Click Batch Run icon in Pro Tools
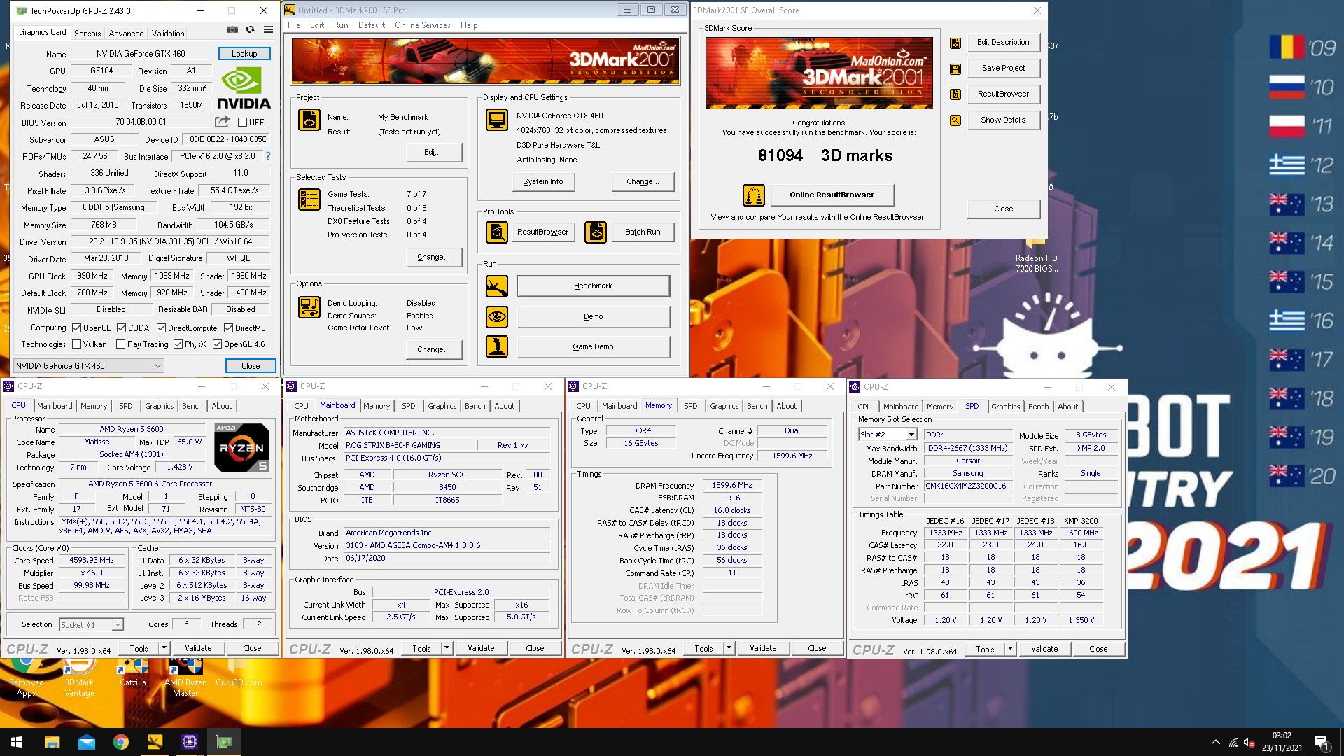This screenshot has height=756, width=1344. click(x=596, y=232)
